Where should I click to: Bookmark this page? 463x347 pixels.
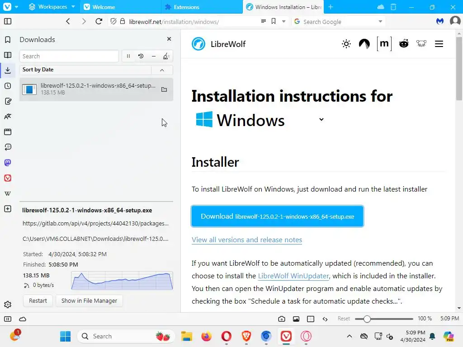point(274,21)
